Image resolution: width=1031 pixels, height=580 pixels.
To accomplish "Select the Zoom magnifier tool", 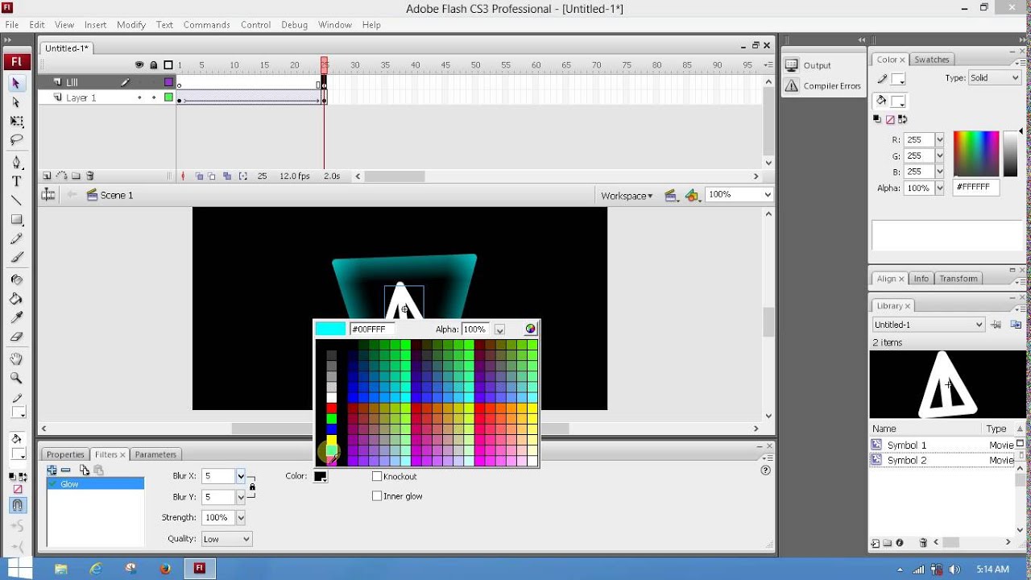I will (16, 378).
